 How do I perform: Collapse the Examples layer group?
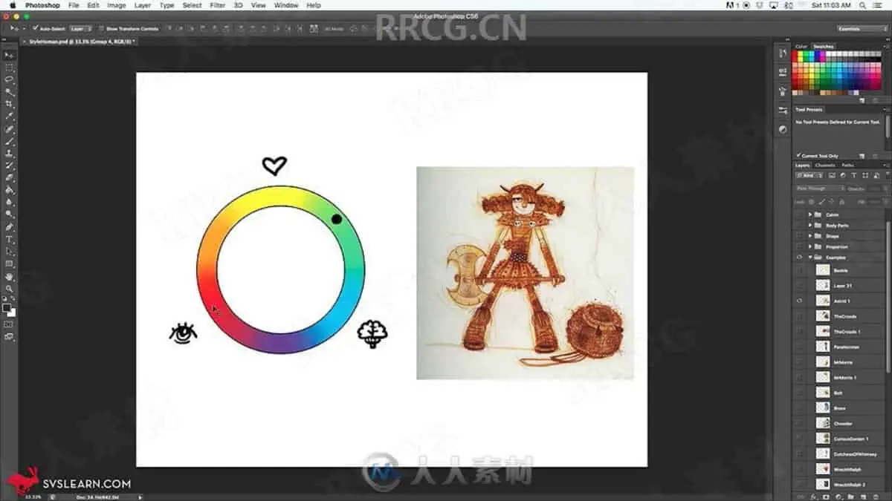[810, 258]
